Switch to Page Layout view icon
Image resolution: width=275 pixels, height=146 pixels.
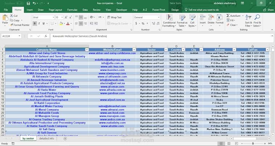point(229,143)
